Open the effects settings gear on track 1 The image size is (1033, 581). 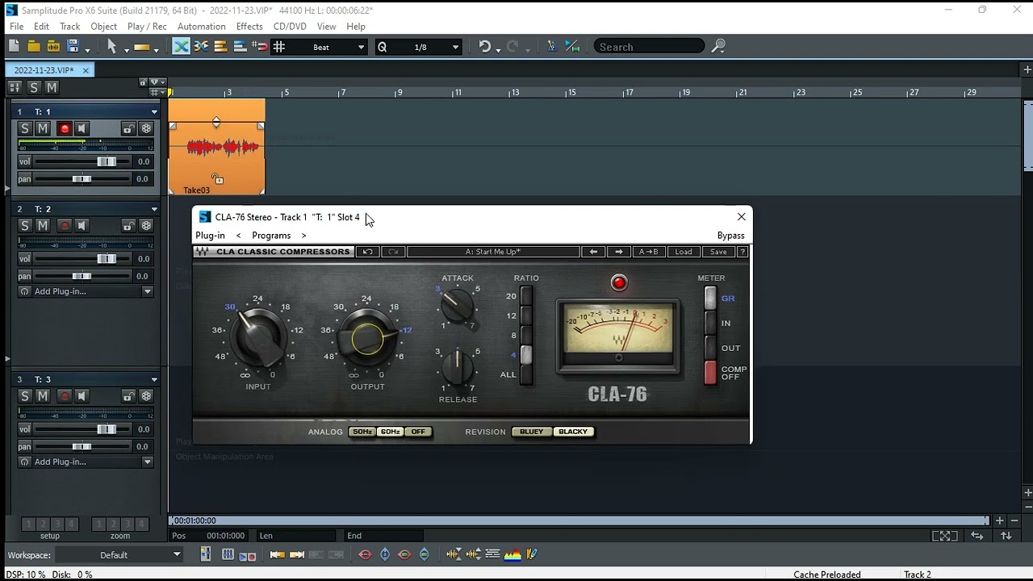tap(146, 128)
